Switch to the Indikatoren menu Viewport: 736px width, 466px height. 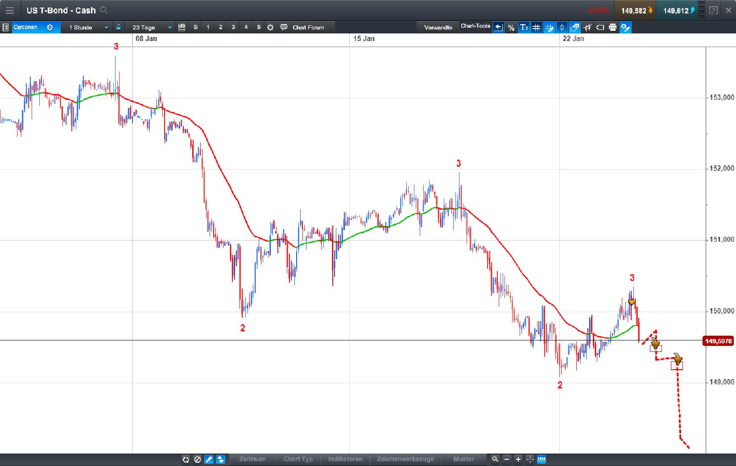(346, 459)
